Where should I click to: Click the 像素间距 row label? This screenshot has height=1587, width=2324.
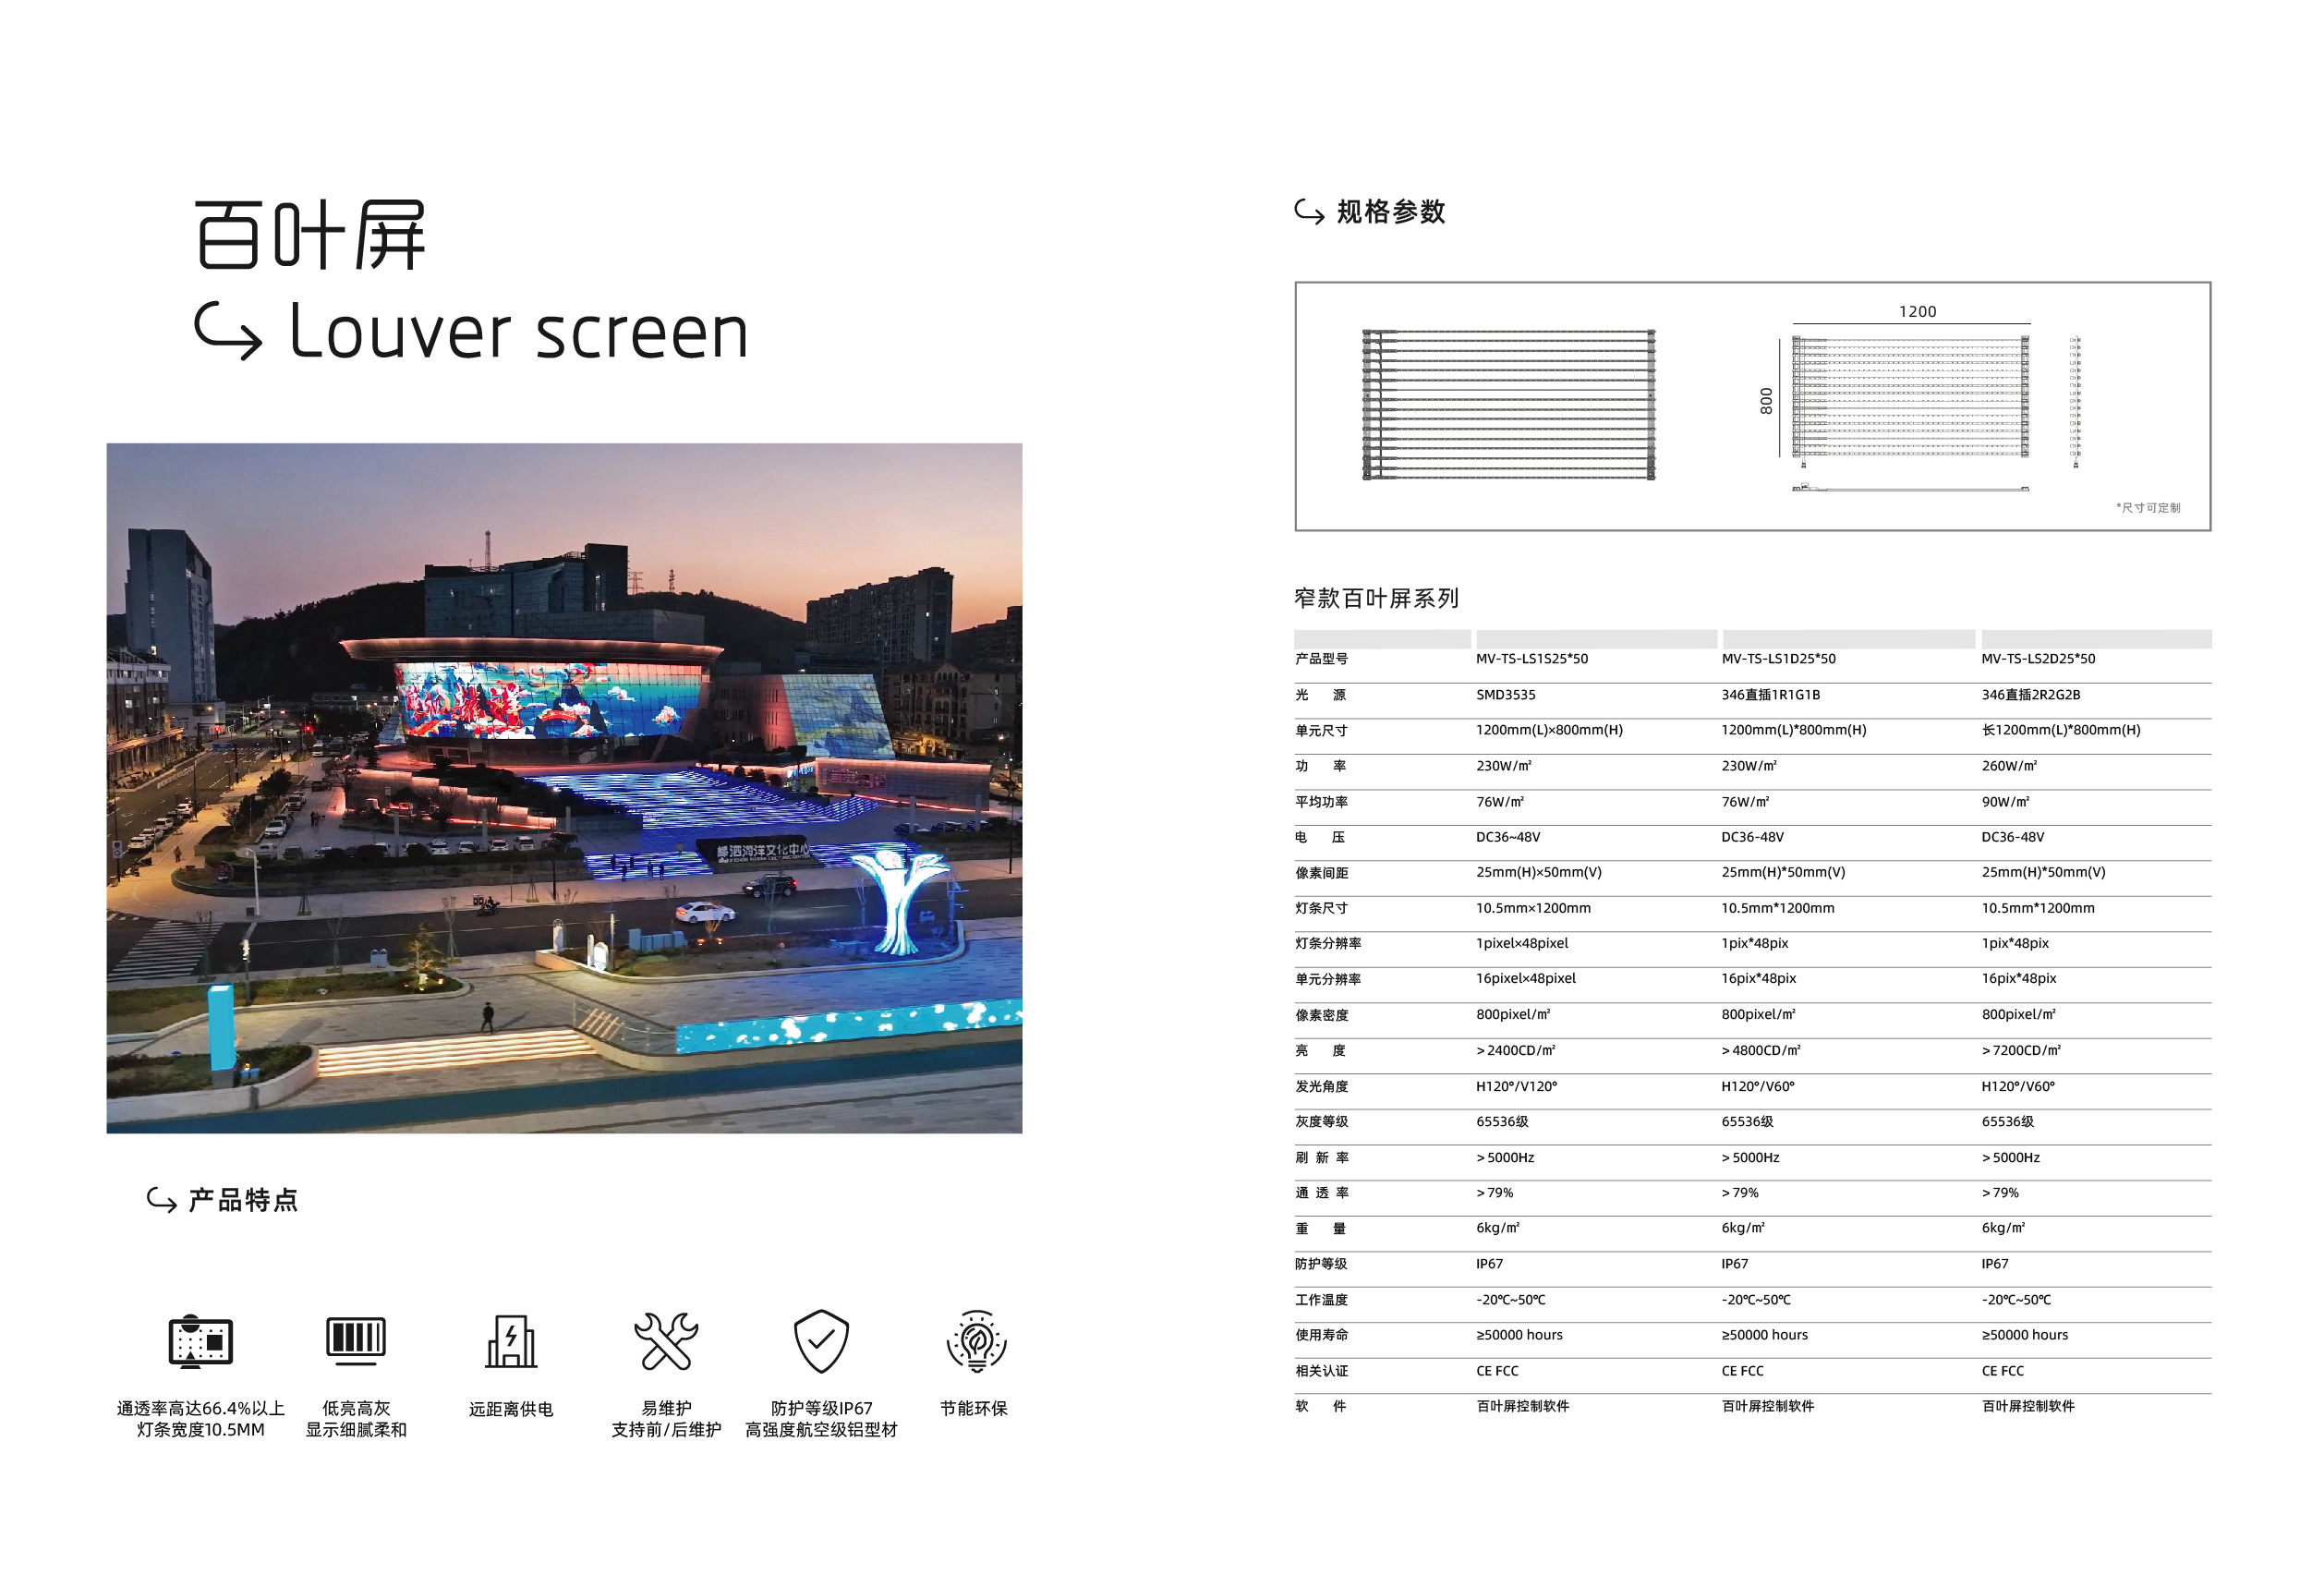(x=1320, y=873)
